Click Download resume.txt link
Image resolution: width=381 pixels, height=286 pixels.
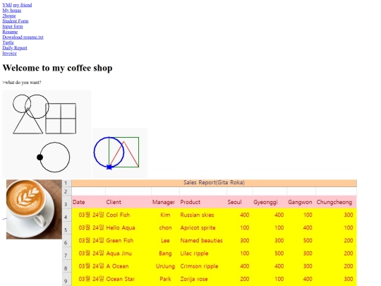tap(23, 37)
